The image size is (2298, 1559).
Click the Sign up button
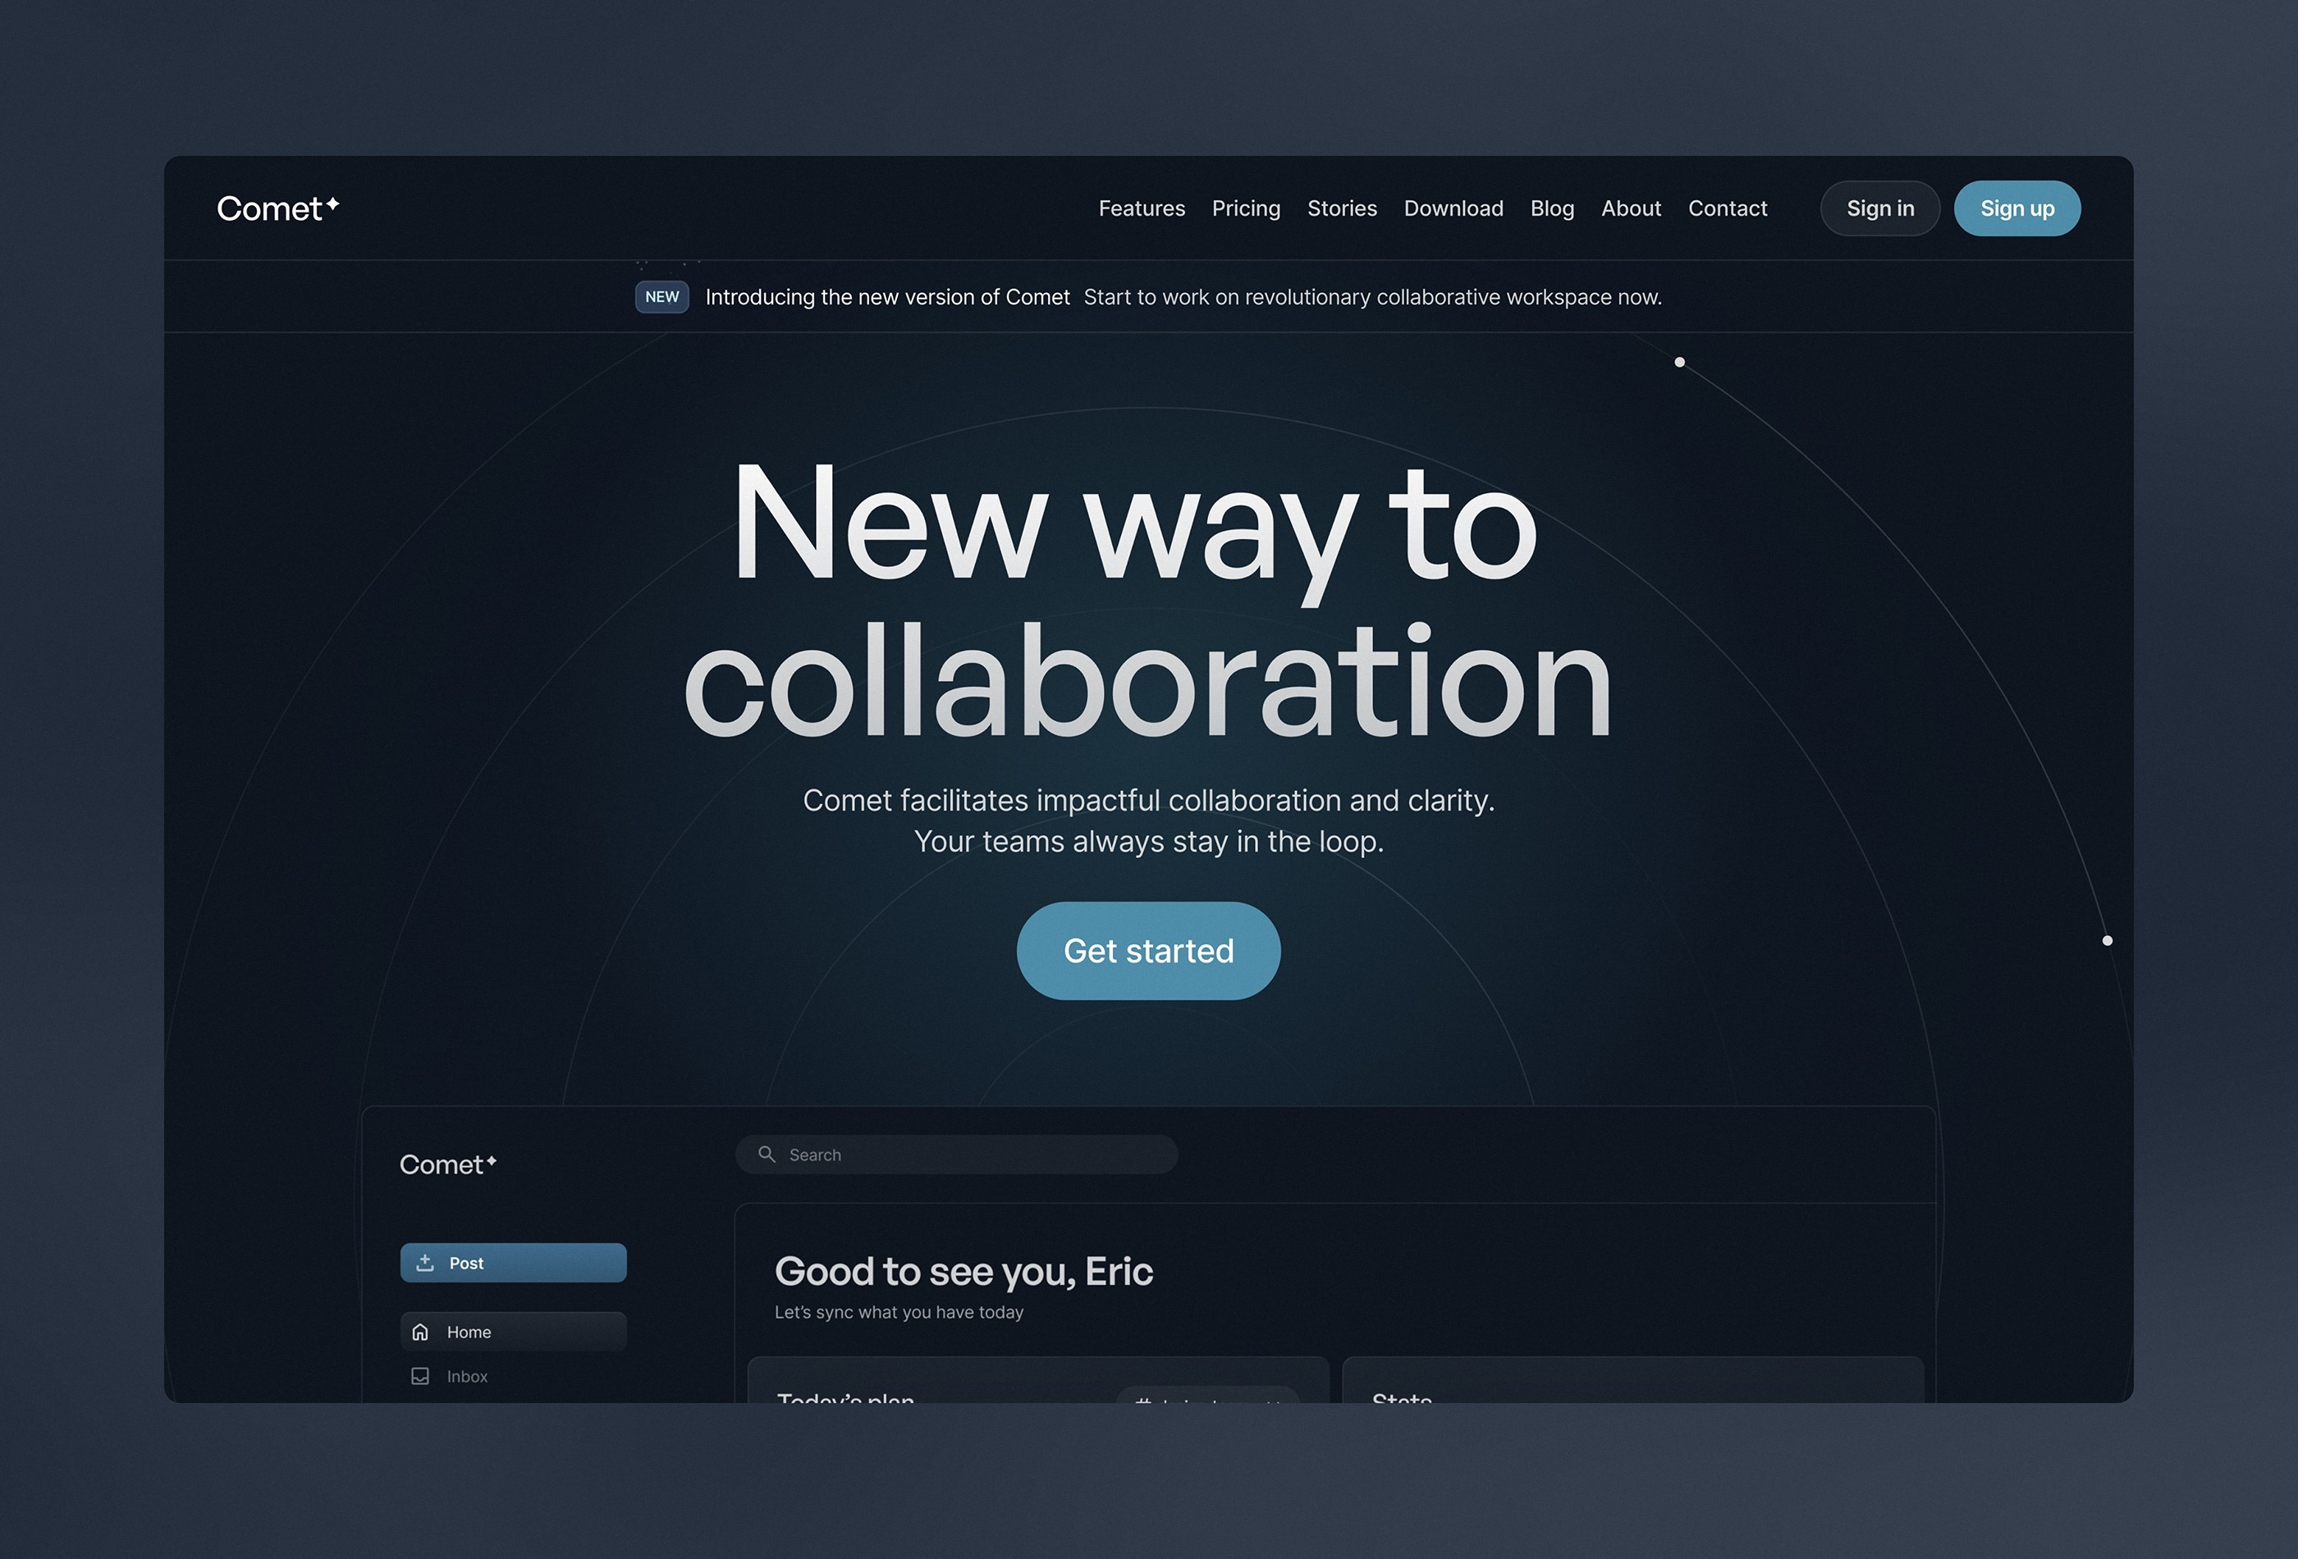pyautogui.click(x=2016, y=207)
